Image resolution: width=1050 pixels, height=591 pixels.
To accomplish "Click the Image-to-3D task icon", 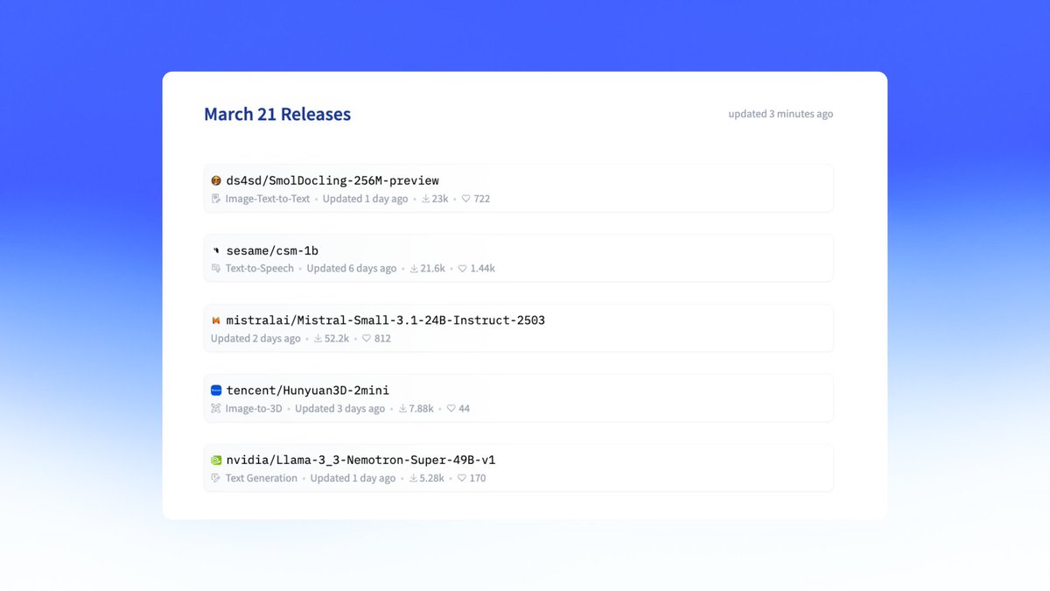I will pos(216,409).
